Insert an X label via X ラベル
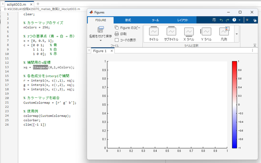 click(189, 34)
